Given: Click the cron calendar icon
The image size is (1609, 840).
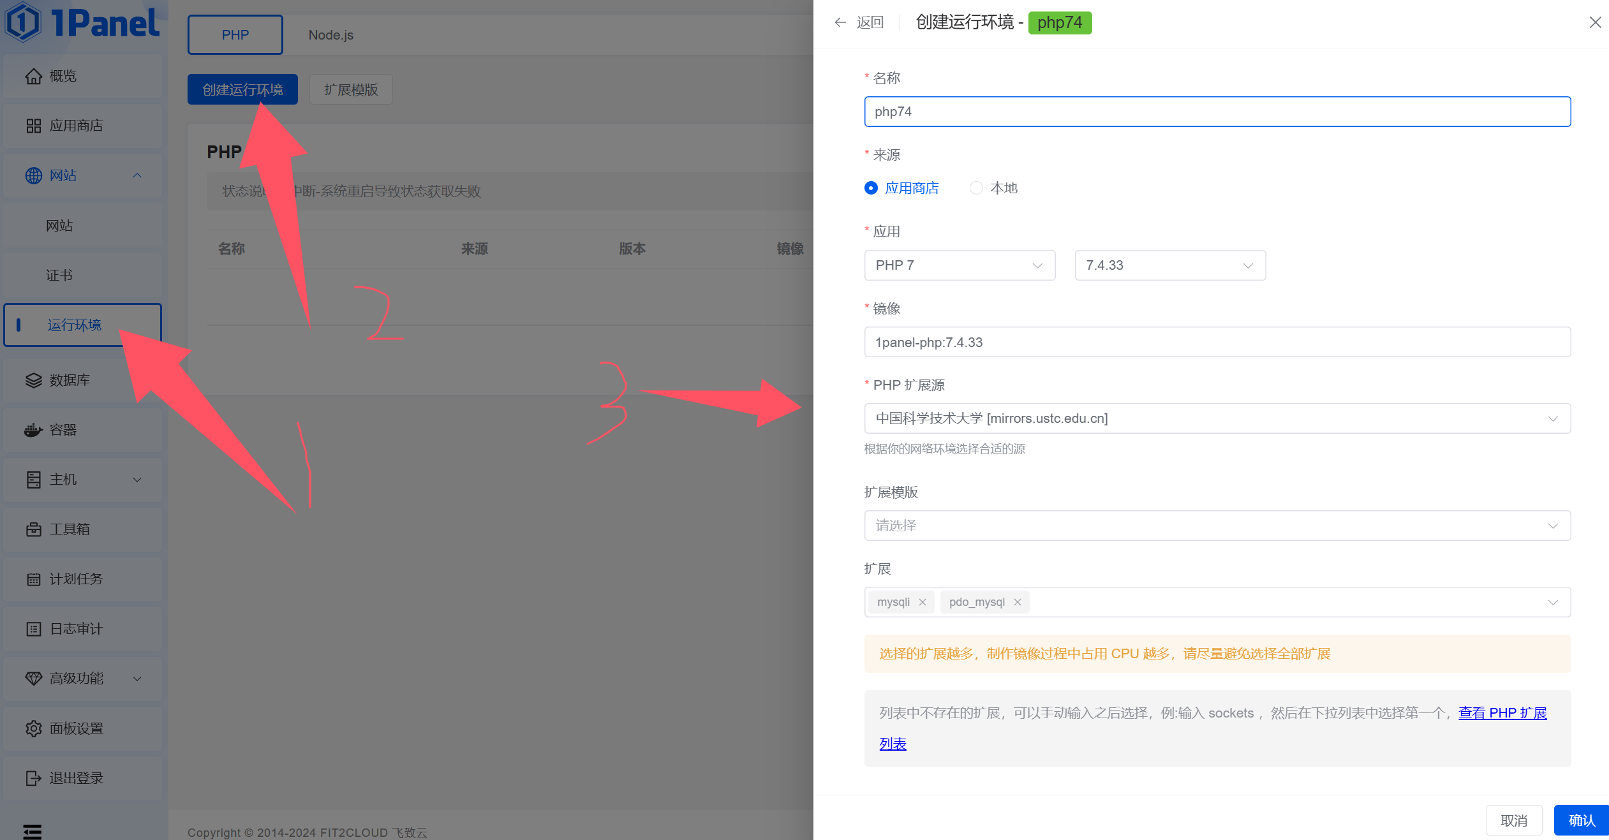Looking at the screenshot, I should (33, 579).
